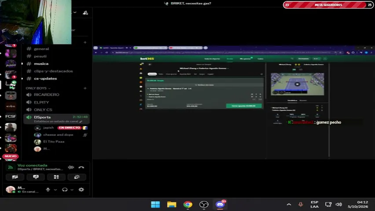Show hidden tray icons chevron
The height and width of the screenshot is (211, 375).
(x=289, y=204)
